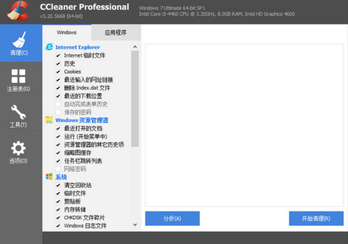Screen dimensions: 348x244
Task: Toggle 最近打开的文档 checkbox
Action: pos(58,128)
